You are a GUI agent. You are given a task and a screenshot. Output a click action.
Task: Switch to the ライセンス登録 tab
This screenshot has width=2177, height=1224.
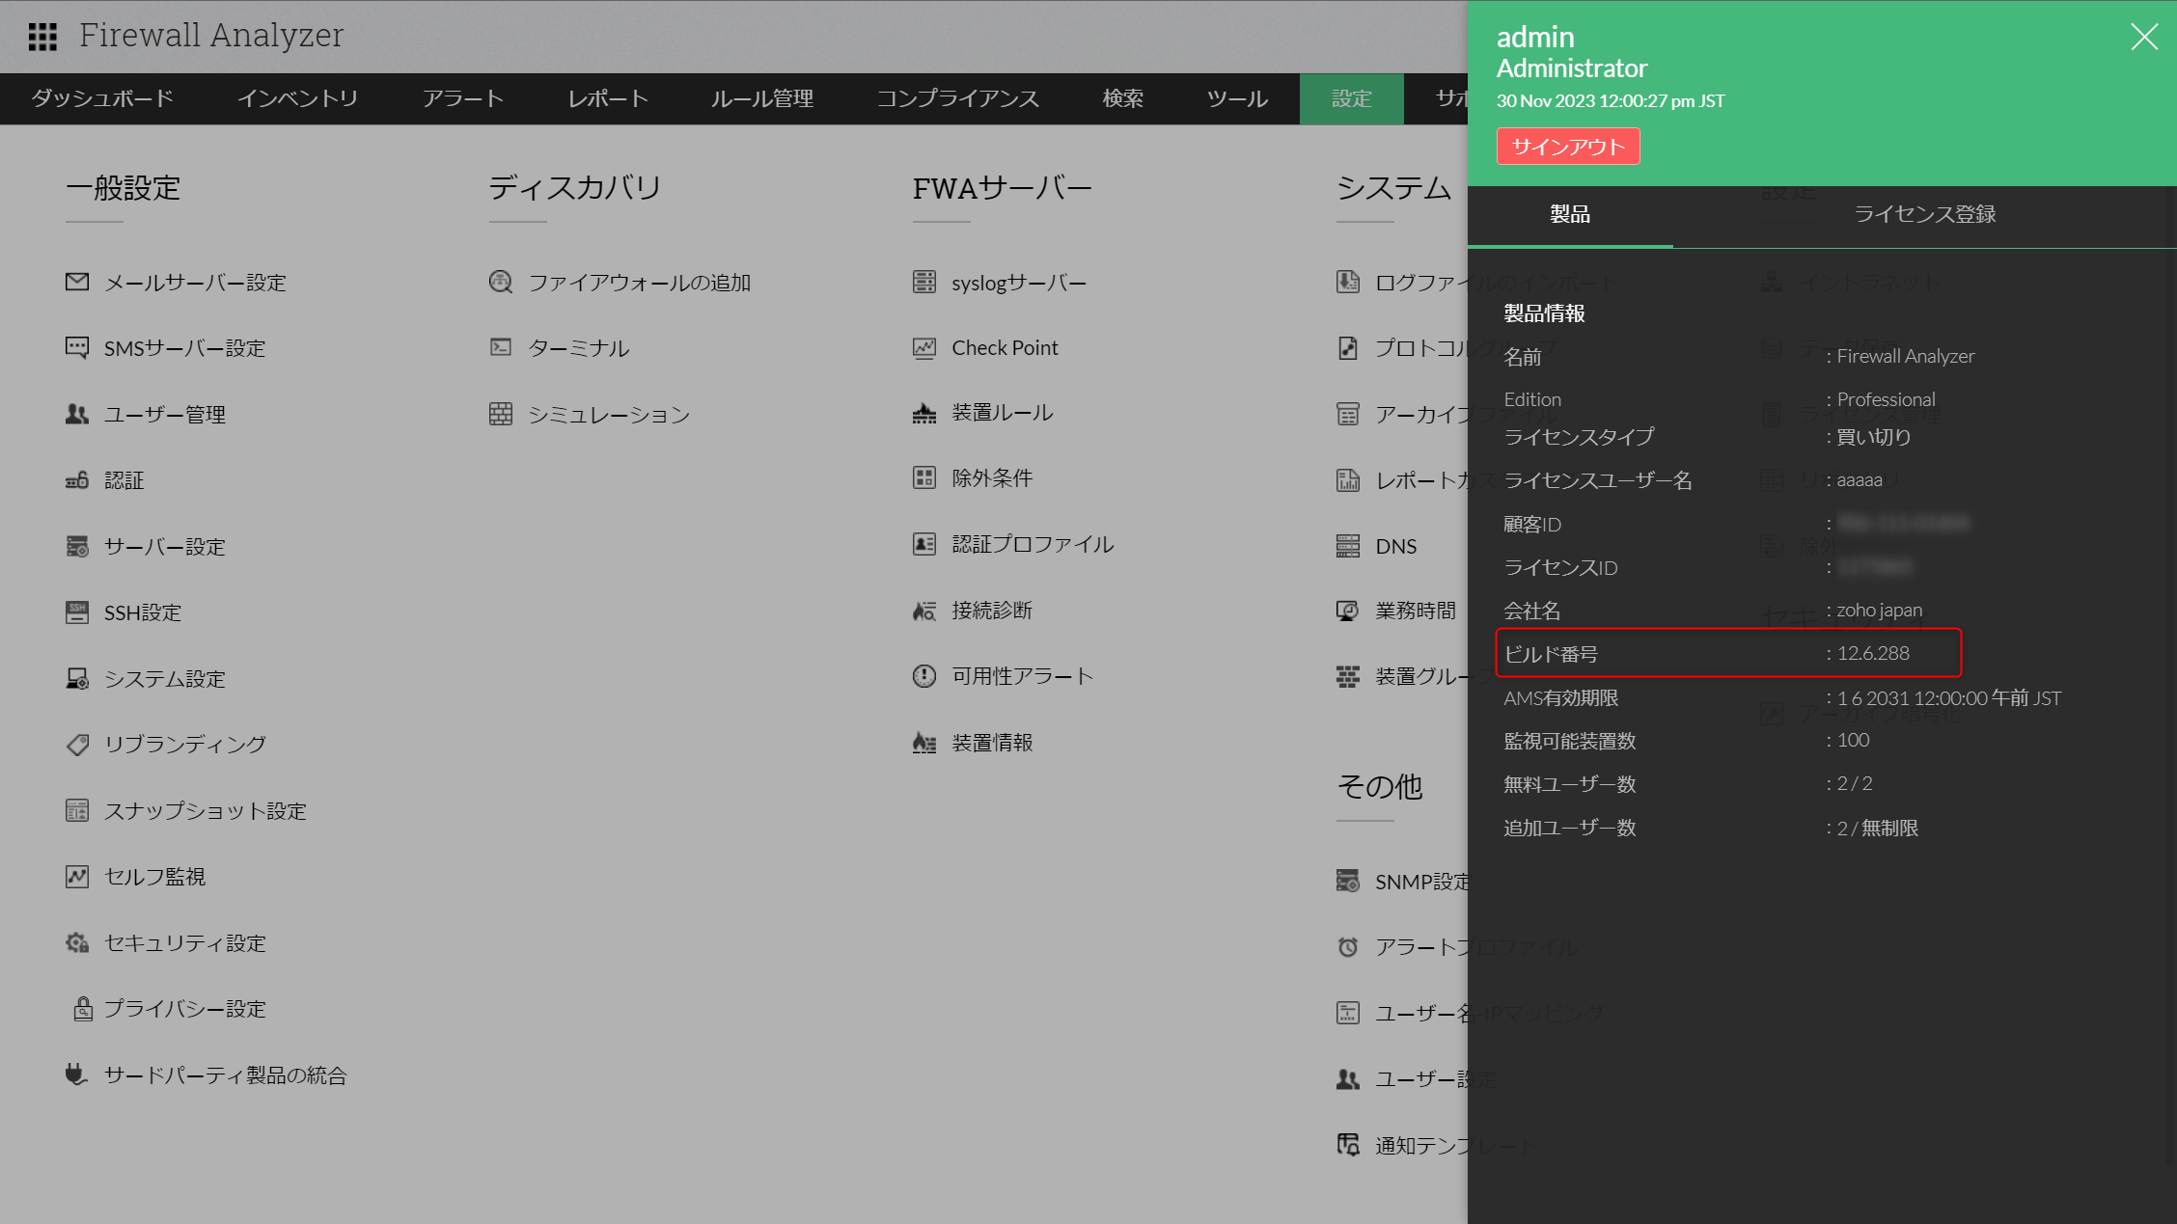(1924, 214)
